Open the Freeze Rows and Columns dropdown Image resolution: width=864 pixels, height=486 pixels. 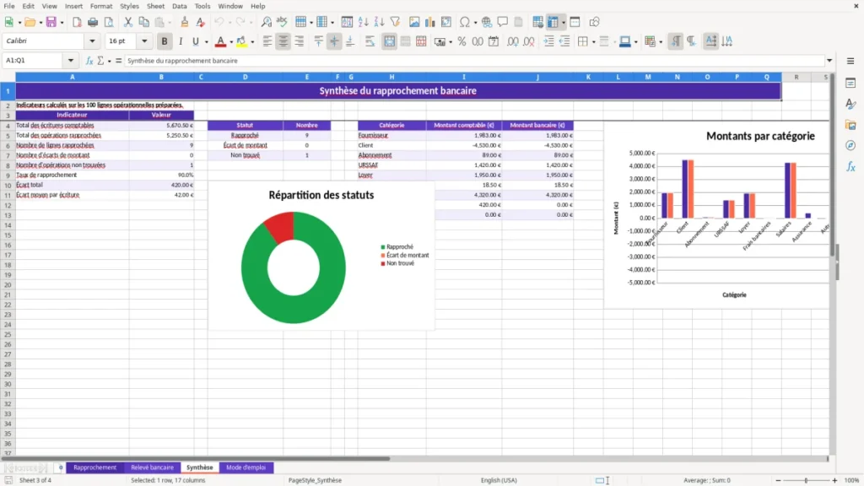pos(563,23)
